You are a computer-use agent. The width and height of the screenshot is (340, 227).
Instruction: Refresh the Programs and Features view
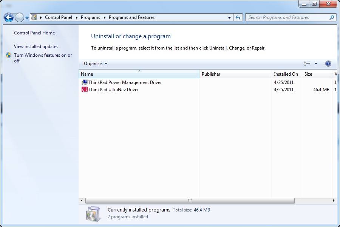tap(238, 18)
